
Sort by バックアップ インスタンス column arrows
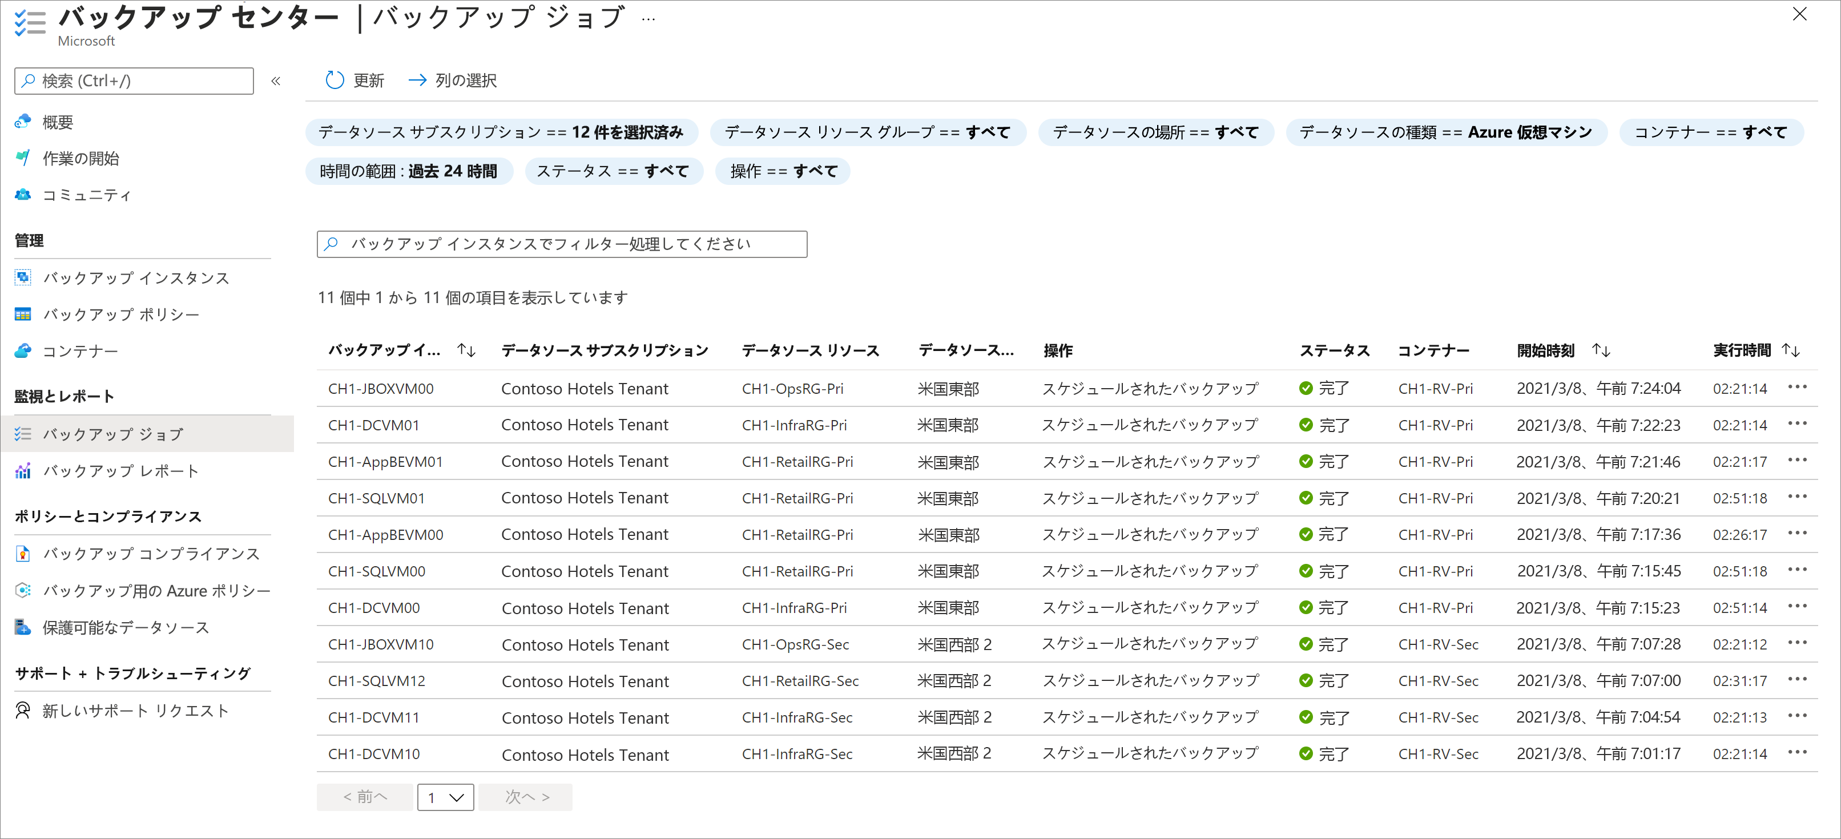click(x=467, y=349)
